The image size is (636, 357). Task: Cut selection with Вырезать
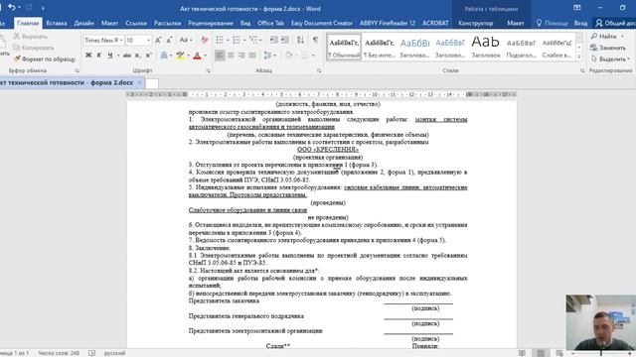[x=30, y=37]
